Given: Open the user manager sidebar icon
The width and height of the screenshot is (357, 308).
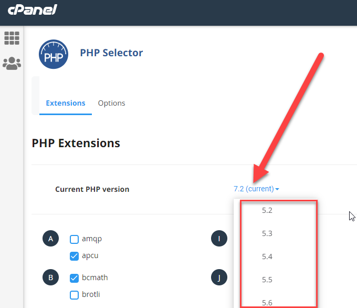Looking at the screenshot, I should point(12,64).
